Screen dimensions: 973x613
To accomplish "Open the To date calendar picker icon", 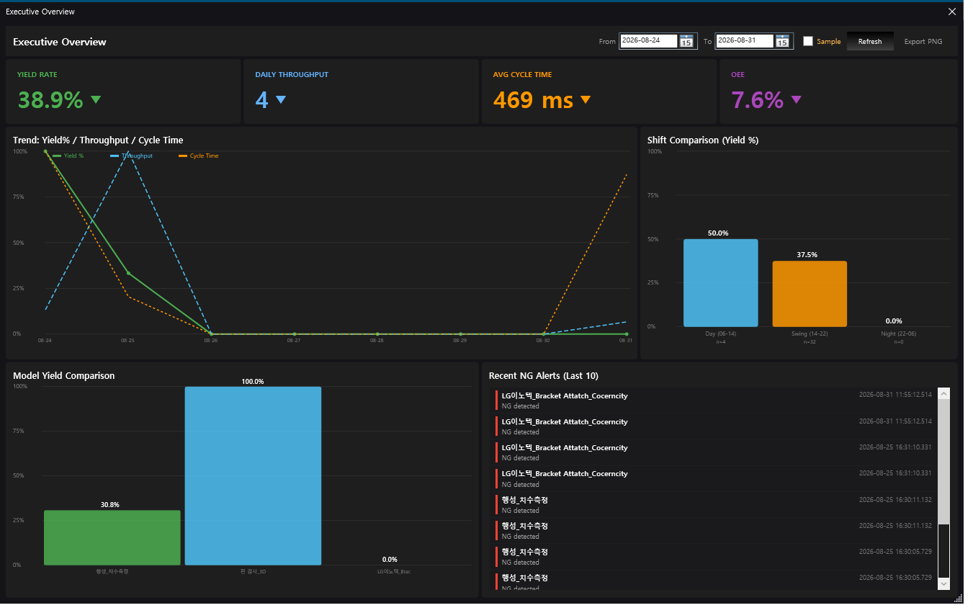I will 782,41.
